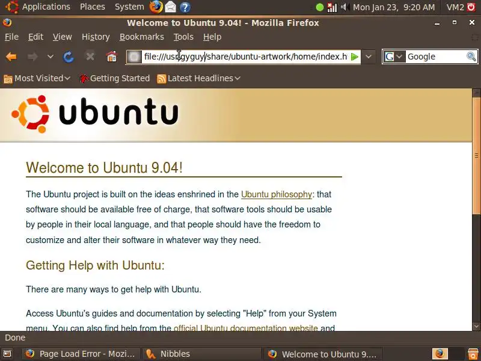Open the Trash icon in bottom panel
The image size is (481, 361).
473,354
